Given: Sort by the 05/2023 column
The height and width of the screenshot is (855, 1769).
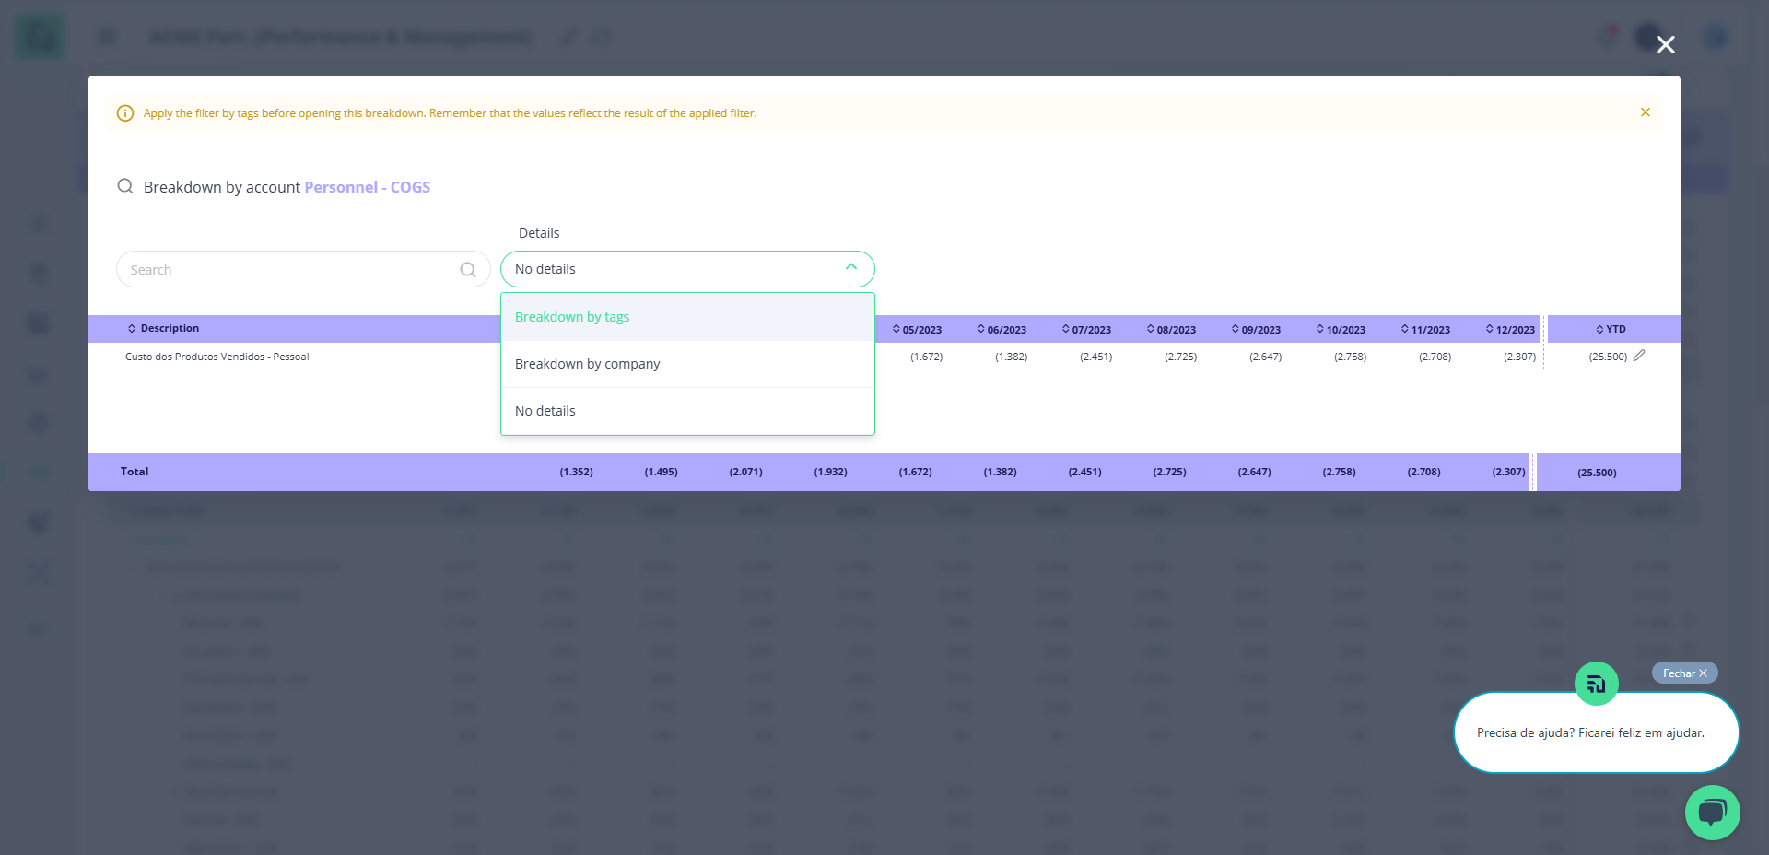Looking at the screenshot, I should 918,330.
